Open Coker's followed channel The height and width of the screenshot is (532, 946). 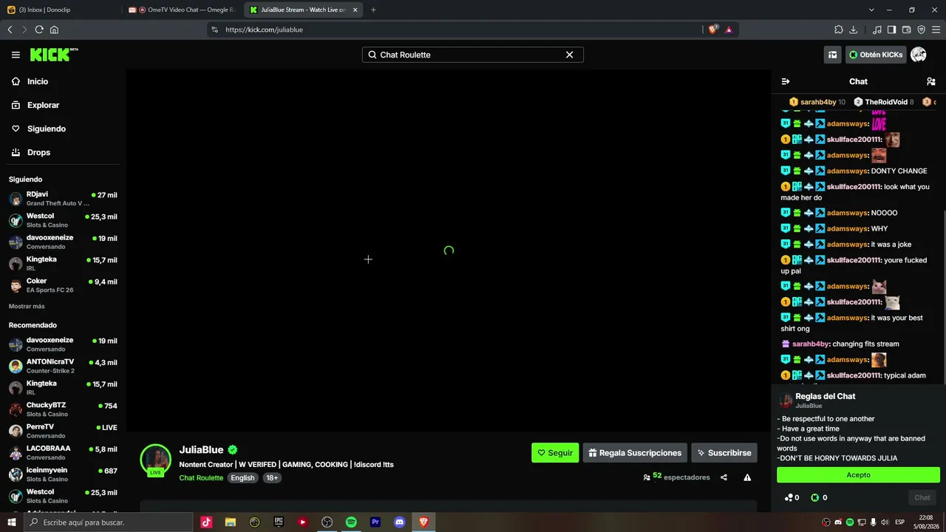pyautogui.click(x=62, y=285)
